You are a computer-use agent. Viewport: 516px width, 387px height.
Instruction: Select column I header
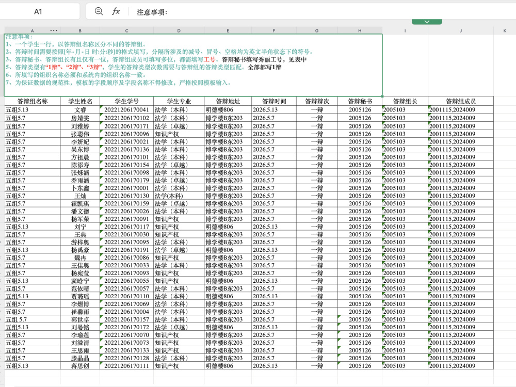click(x=405, y=30)
